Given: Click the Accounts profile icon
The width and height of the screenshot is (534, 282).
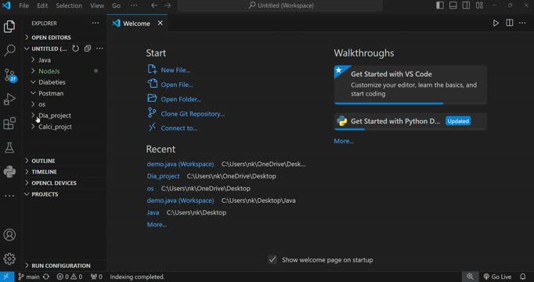Looking at the screenshot, I should (x=9, y=235).
